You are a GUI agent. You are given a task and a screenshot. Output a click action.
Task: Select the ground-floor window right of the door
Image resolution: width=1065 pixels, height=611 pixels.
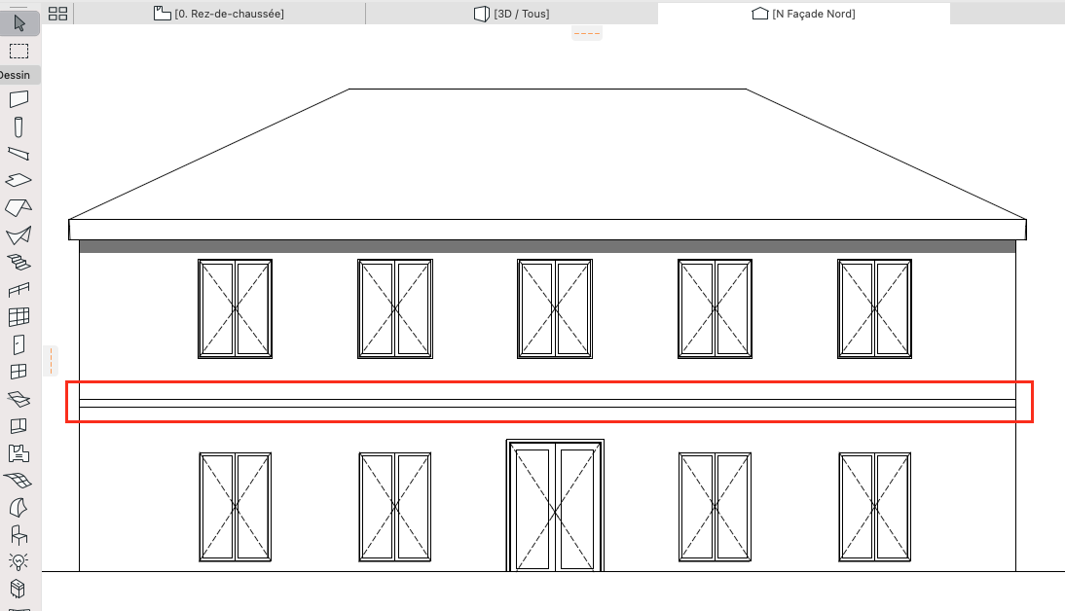tap(715, 507)
